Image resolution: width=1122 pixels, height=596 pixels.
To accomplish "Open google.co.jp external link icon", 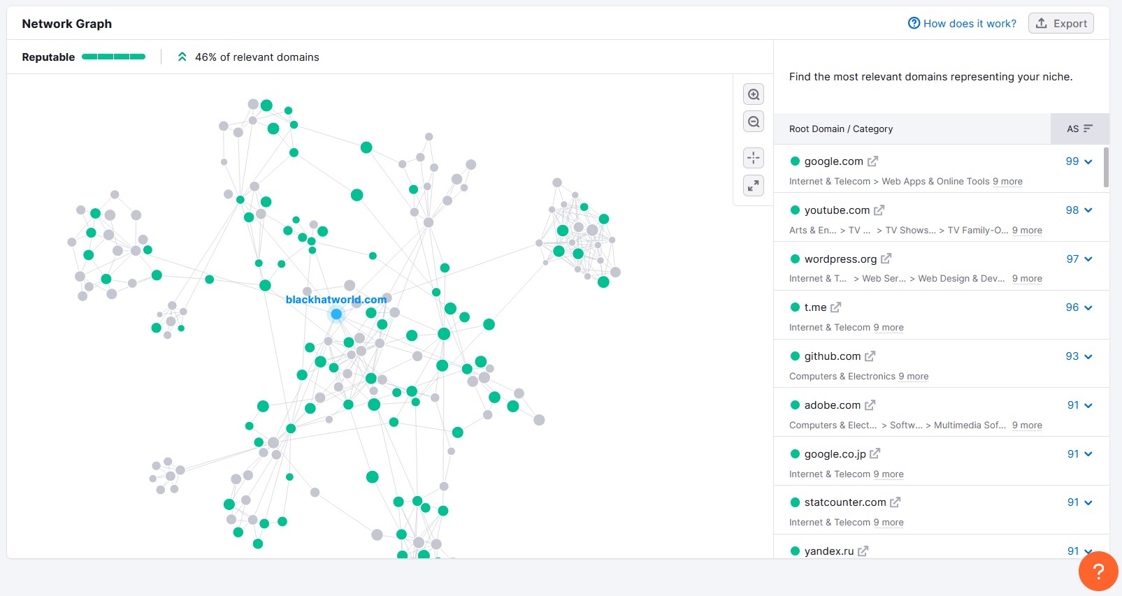I will [x=875, y=453].
